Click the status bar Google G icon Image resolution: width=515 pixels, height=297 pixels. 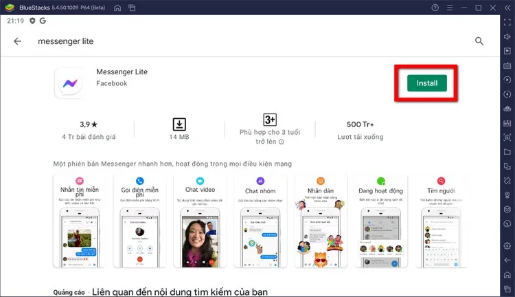click(x=43, y=21)
